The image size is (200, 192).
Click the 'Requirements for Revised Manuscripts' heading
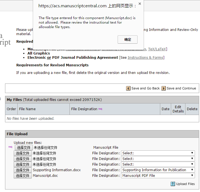click(52, 65)
